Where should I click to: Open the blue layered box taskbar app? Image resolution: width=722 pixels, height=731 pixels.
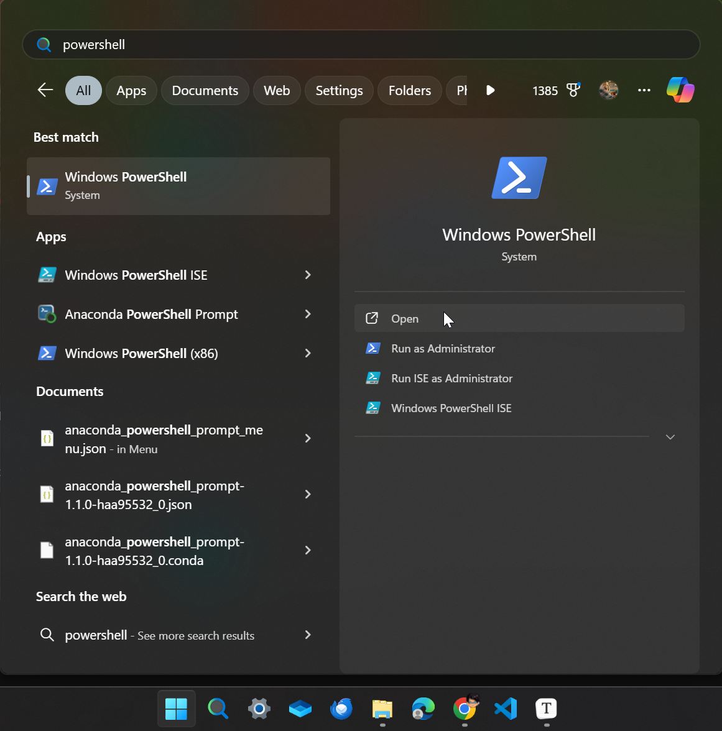pos(300,709)
